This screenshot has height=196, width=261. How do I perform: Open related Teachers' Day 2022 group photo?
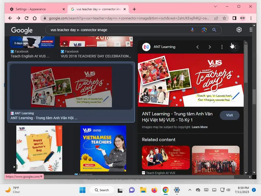tap(216, 160)
